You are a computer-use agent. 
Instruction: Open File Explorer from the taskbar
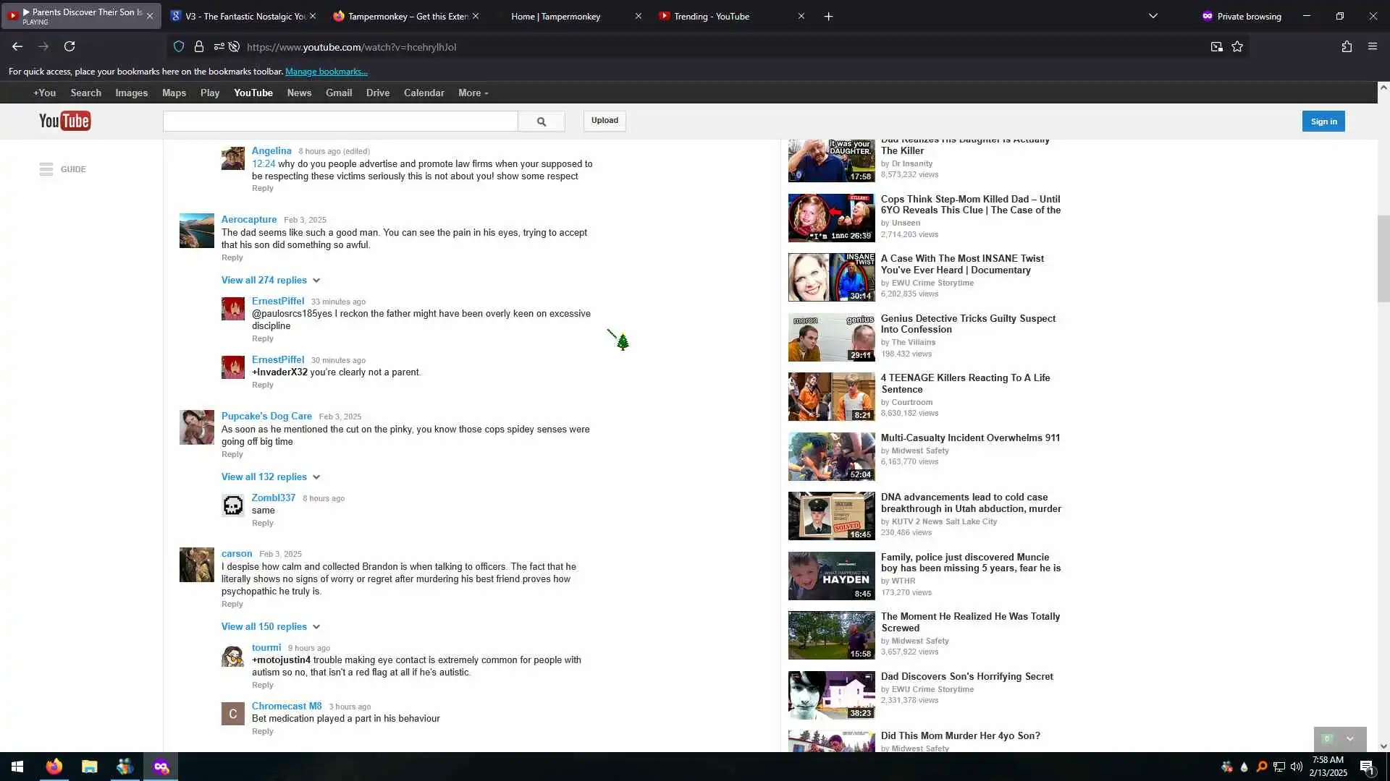(x=89, y=767)
